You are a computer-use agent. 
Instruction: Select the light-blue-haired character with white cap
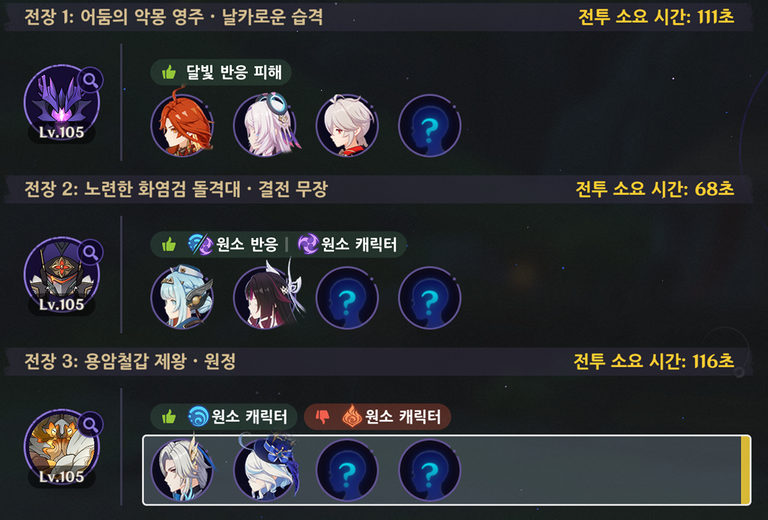point(182,297)
